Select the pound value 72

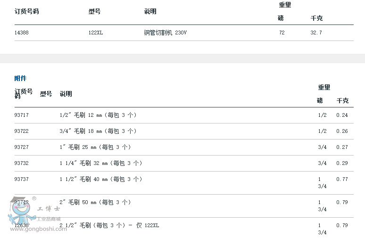click(x=282, y=33)
